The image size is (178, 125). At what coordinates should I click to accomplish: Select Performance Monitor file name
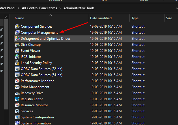pyautogui.click(x=37, y=81)
